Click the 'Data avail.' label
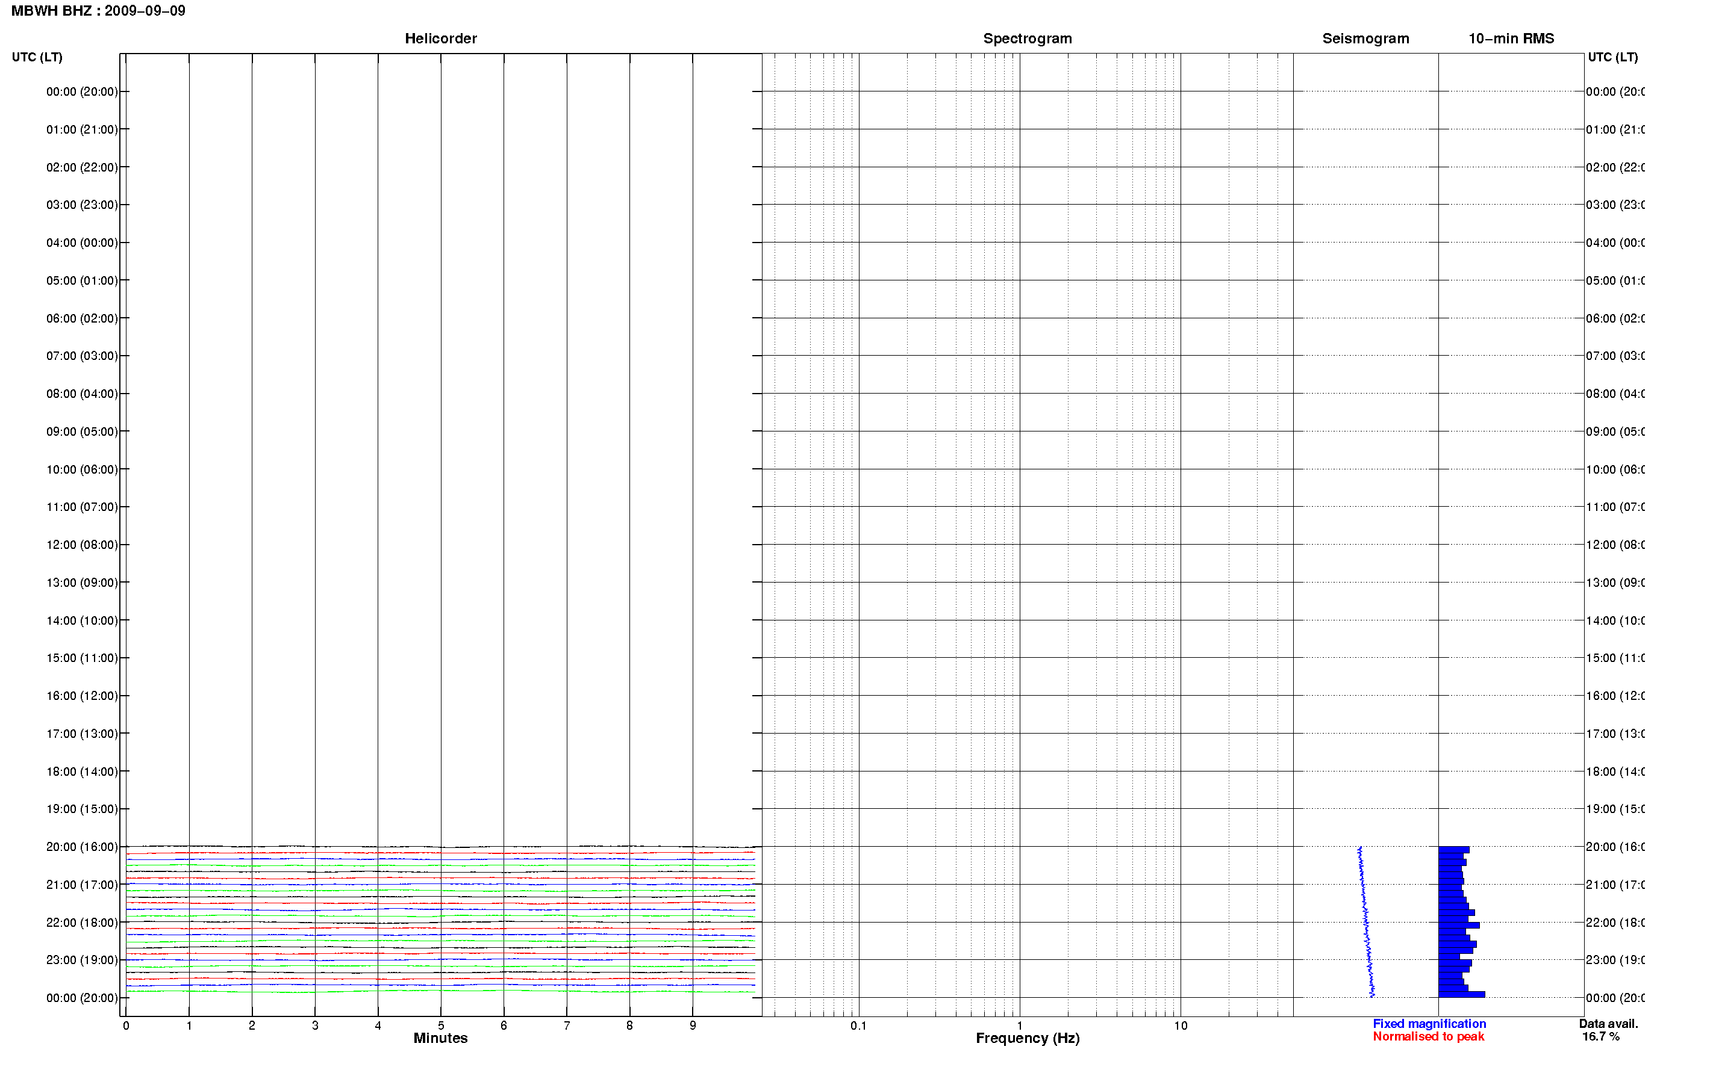 coord(1608,1024)
